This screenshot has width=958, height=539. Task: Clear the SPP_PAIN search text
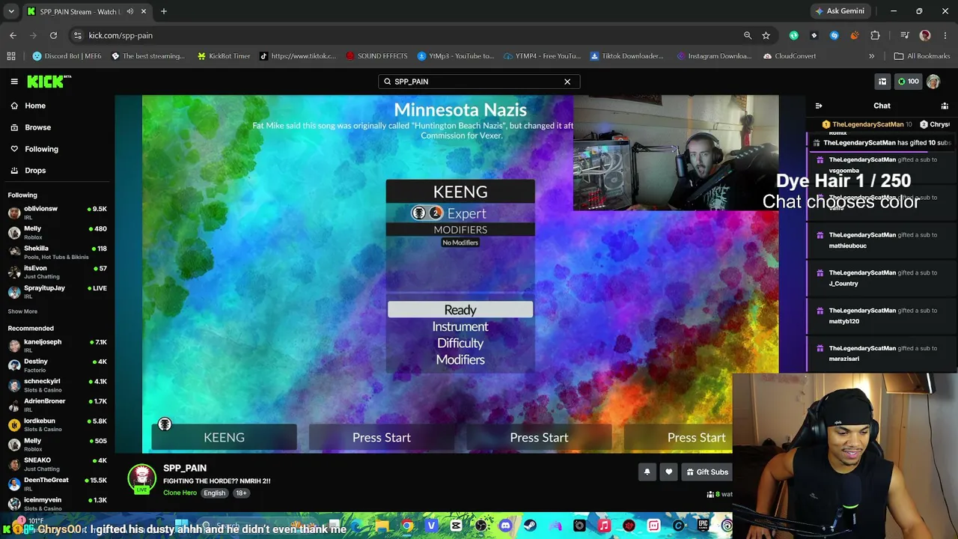[x=567, y=82]
